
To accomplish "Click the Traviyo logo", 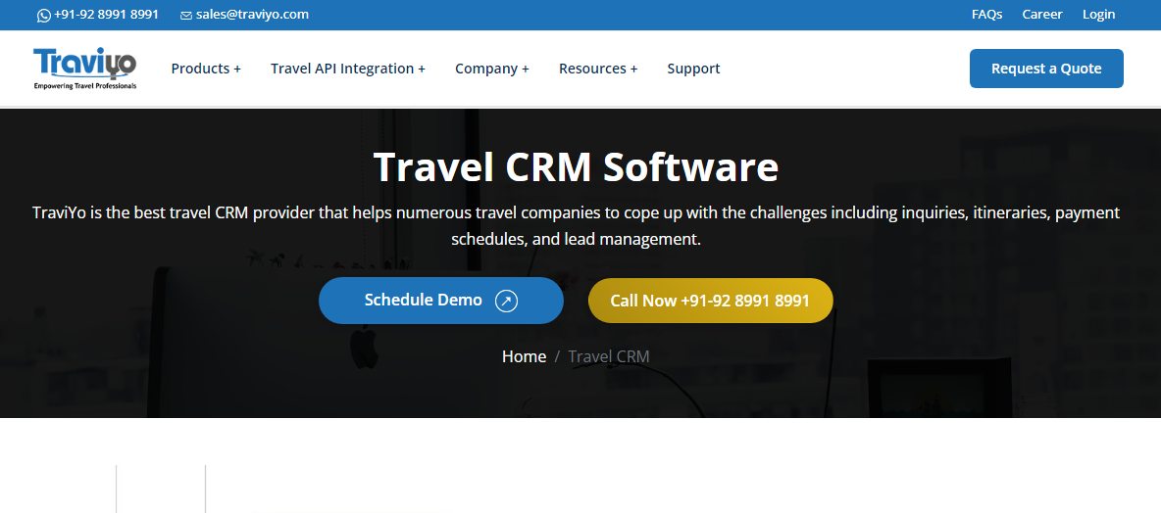I will (85, 69).
